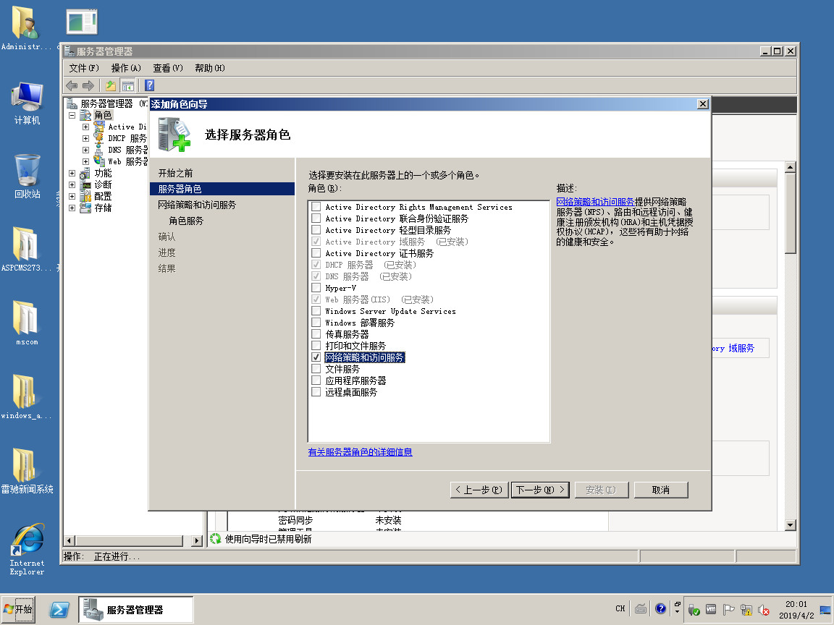Image resolution: width=834 pixels, height=625 pixels.
Task: Check the 文件服务 role checkbox
Action: 316,369
